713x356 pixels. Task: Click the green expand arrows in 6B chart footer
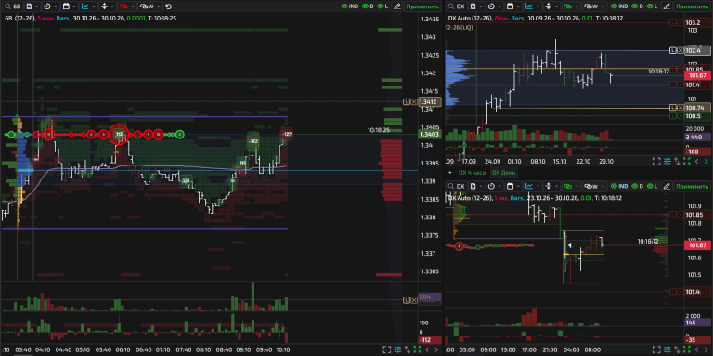pos(418,349)
